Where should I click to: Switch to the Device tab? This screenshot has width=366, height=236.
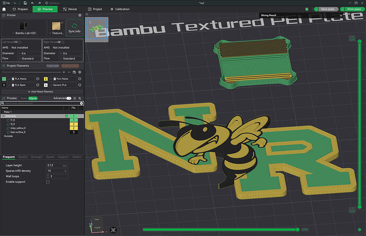[x=70, y=9]
